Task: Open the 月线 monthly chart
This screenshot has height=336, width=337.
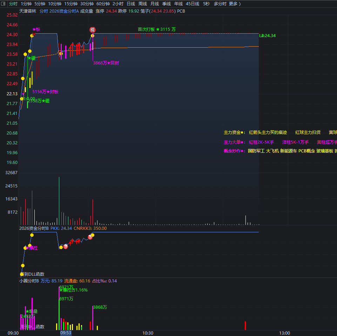Action: point(155,4)
